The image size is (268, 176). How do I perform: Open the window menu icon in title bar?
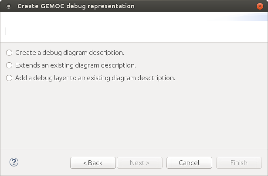pos(9,7)
